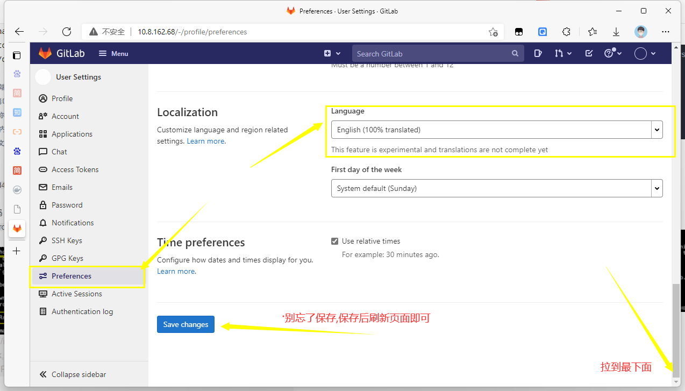Toggle the Use relative times checkbox
This screenshot has height=391, width=685.
coord(334,241)
